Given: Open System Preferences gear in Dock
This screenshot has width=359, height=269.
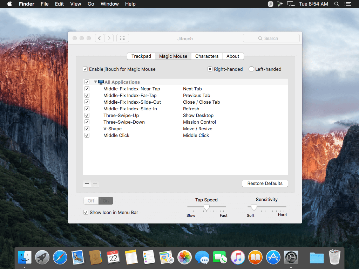Looking at the screenshot, I should tap(291, 257).
